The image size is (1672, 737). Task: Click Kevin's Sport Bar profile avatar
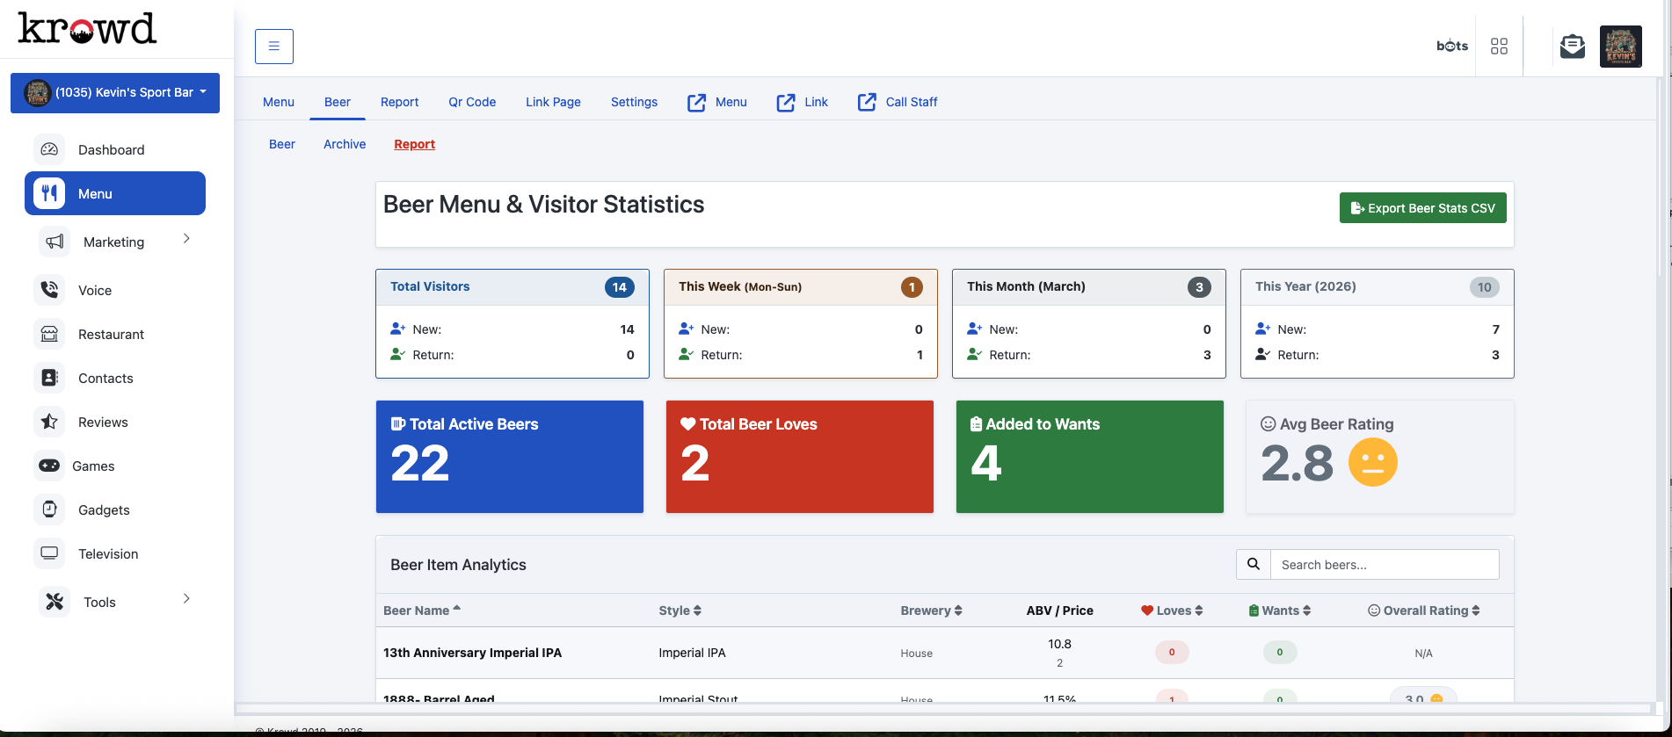click(1620, 47)
